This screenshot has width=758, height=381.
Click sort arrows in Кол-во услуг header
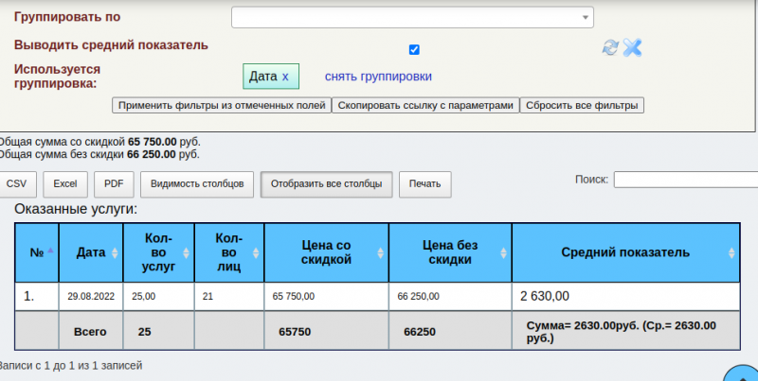[186, 252]
